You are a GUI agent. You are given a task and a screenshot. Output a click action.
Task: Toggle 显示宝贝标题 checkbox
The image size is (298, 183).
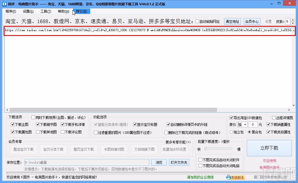tap(135, 125)
